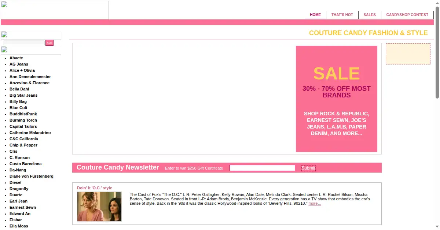The image size is (440, 230).
Task: Go to THAT'S HOT tab
Action: (342, 15)
